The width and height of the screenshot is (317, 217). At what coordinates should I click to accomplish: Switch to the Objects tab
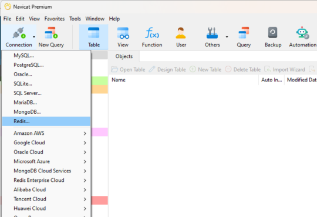pos(124,56)
